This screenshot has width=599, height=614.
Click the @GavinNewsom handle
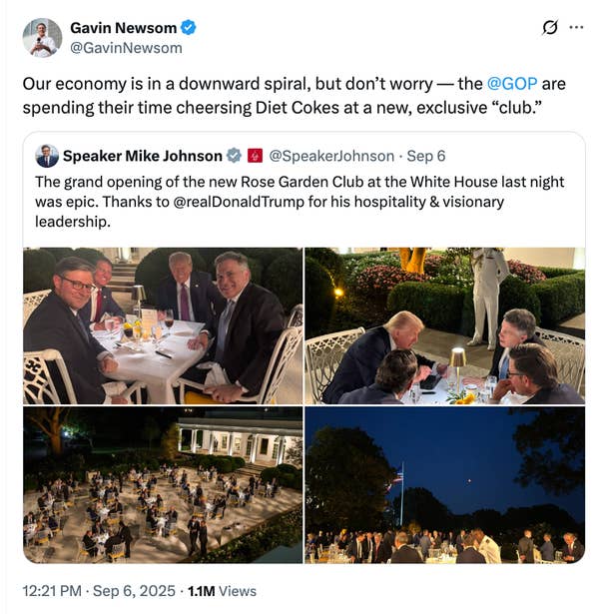pos(126,47)
